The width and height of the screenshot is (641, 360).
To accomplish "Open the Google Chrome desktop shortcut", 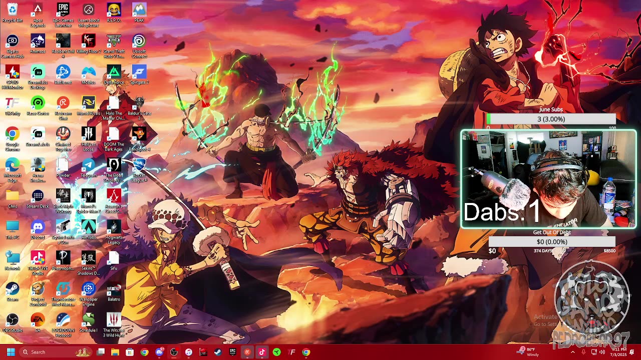I will [x=12, y=139].
